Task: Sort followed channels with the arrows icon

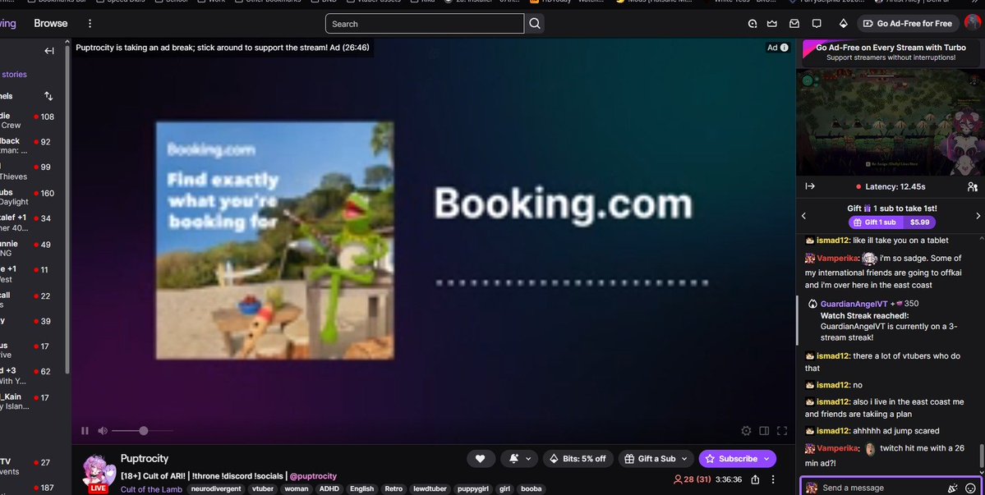Action: (48, 96)
